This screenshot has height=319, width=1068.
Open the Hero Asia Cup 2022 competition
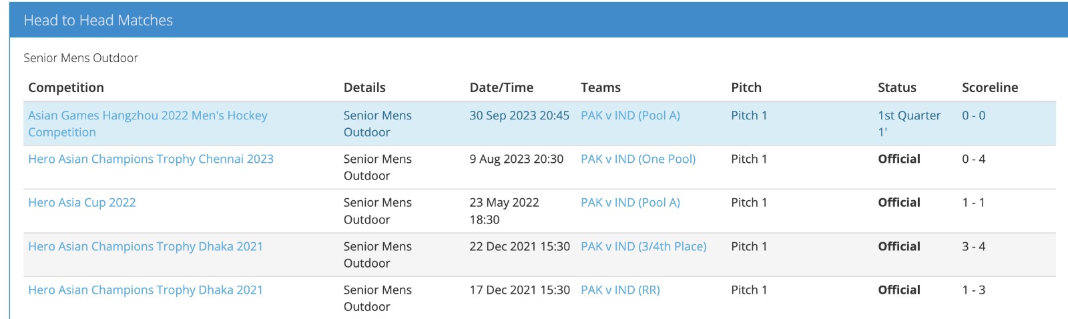[82, 203]
